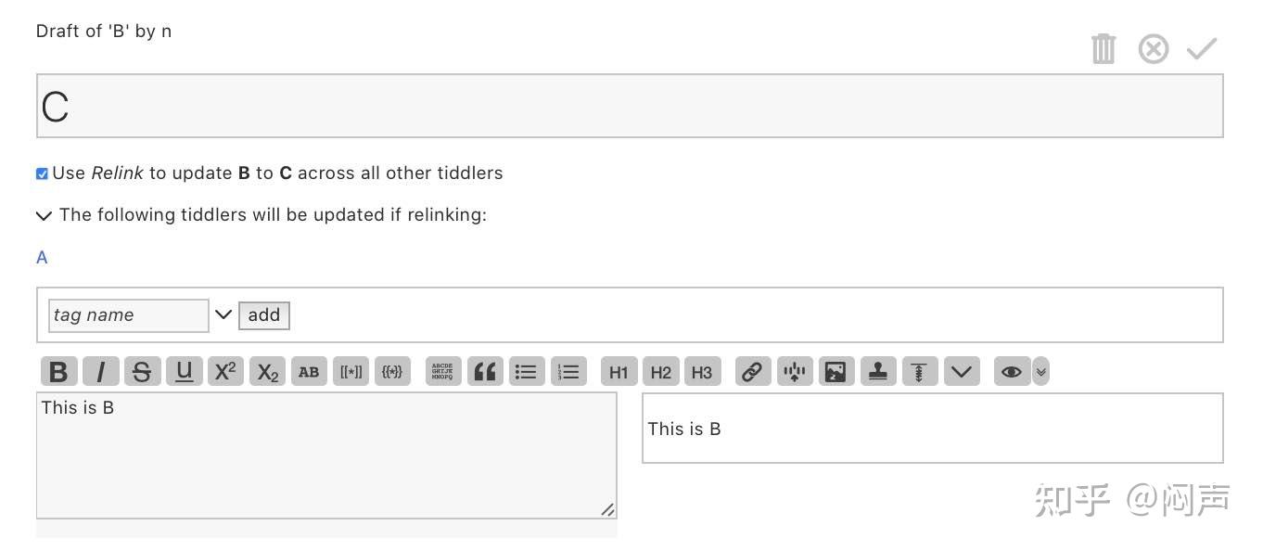Insert a block quote

(x=485, y=372)
